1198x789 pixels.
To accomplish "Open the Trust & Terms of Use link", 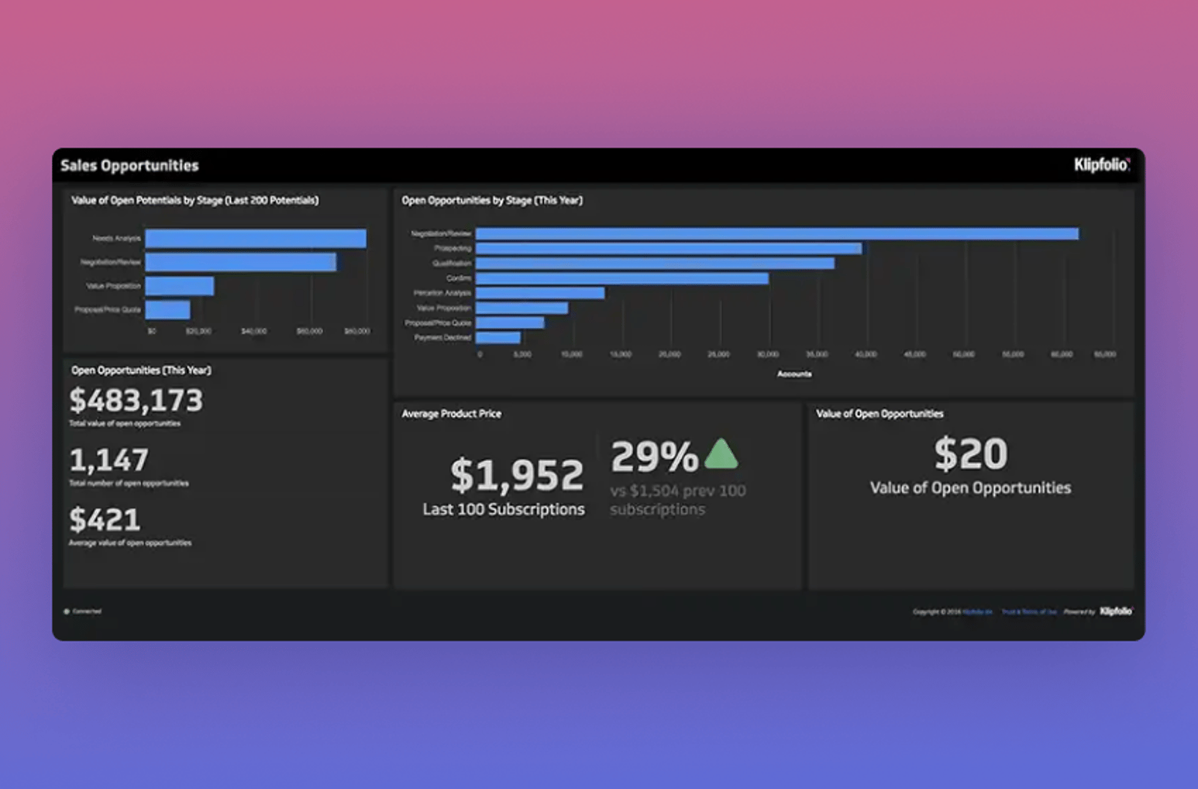I will click(x=1028, y=611).
